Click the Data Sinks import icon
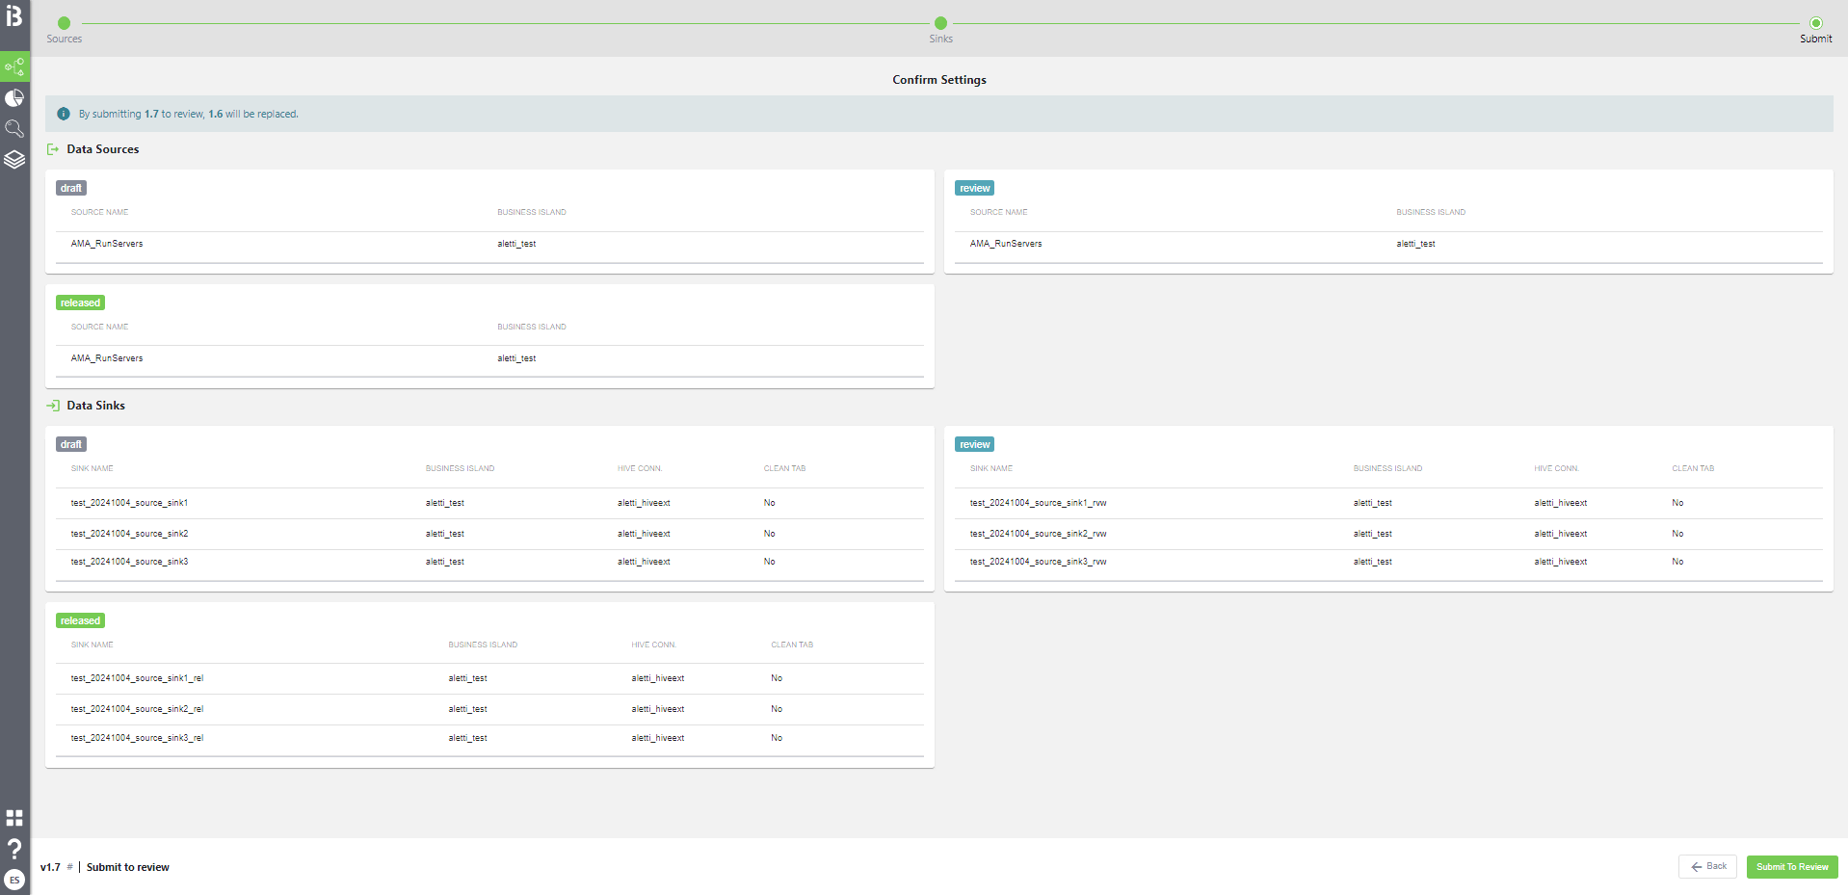Viewport: 1848px width, 895px height. (55, 406)
